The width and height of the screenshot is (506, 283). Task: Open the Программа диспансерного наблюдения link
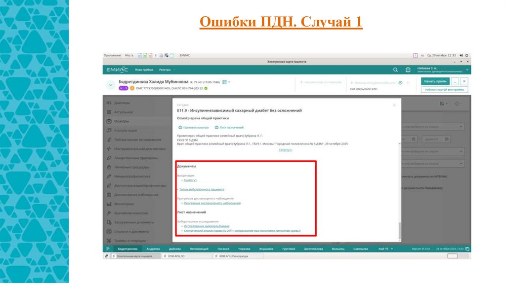click(212, 203)
